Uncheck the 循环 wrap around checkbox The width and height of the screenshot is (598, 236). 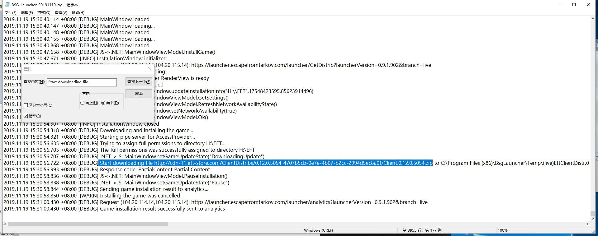[x=26, y=116]
